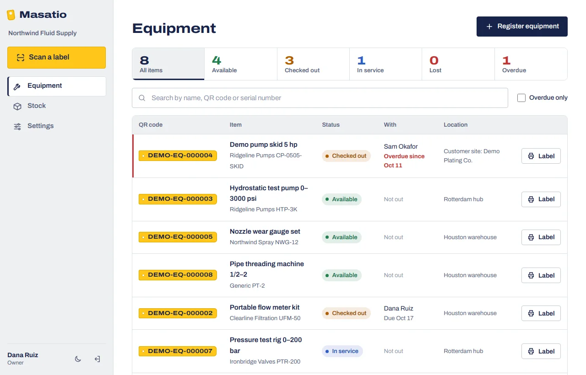Open Nozzle wear gauge set item

(x=265, y=232)
